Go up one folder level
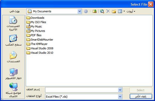 [x=94, y=11]
